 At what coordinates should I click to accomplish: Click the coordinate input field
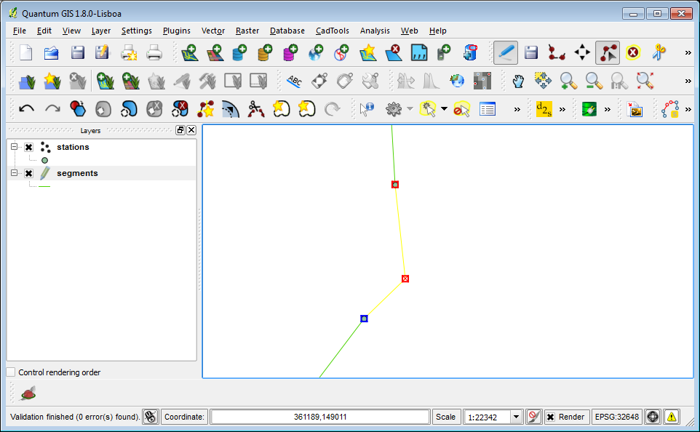point(320,416)
